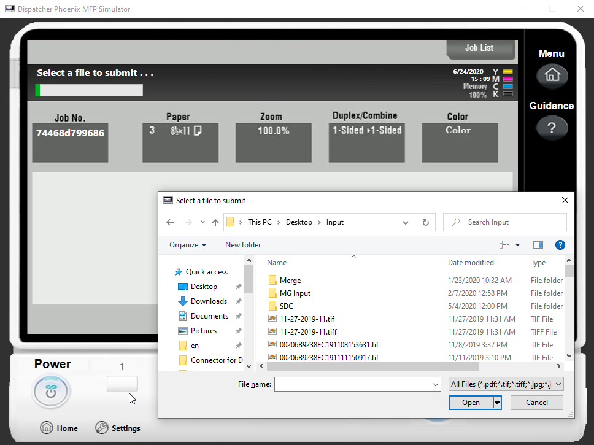The height and width of the screenshot is (445, 594).
Task: Click the File name input field
Action: pos(353,384)
